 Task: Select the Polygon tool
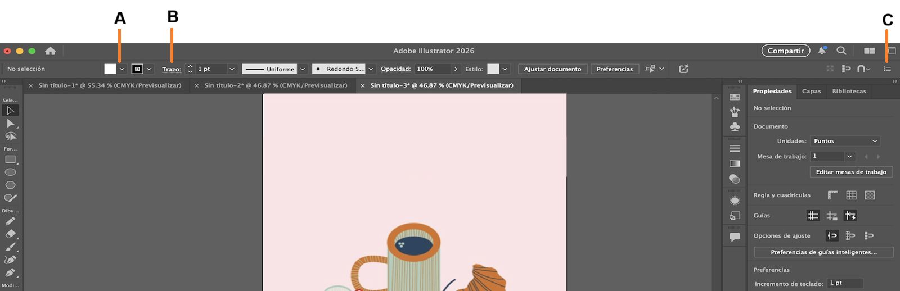[10, 185]
